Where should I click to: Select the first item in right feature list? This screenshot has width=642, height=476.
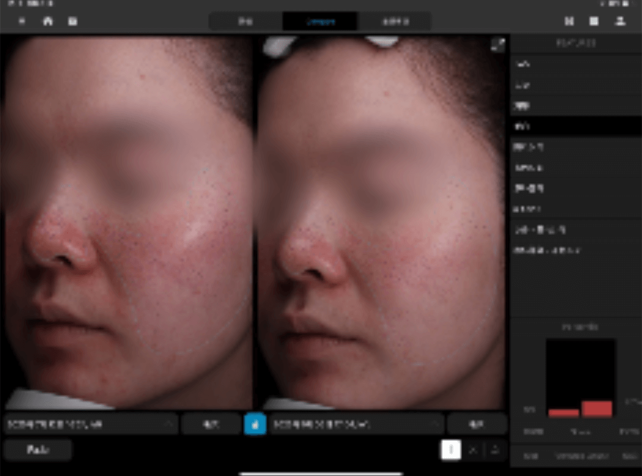point(574,64)
